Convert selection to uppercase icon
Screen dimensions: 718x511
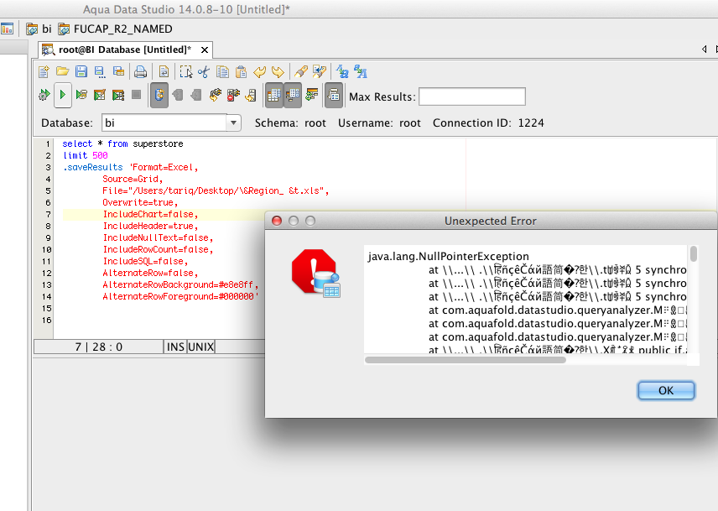tap(361, 71)
